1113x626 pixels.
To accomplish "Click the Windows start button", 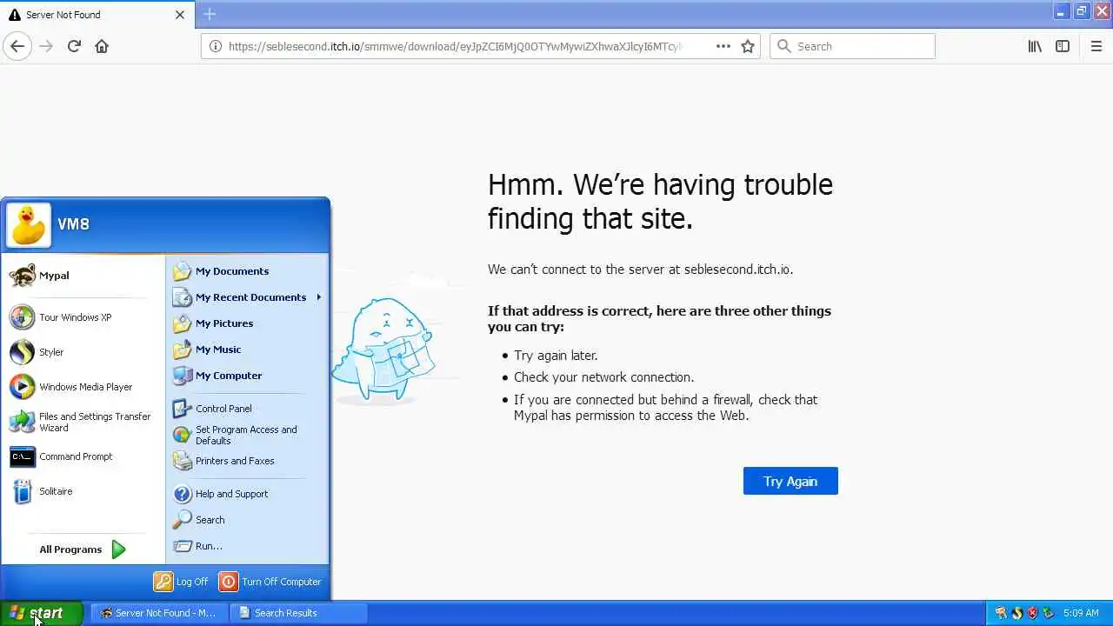I will point(41,613).
